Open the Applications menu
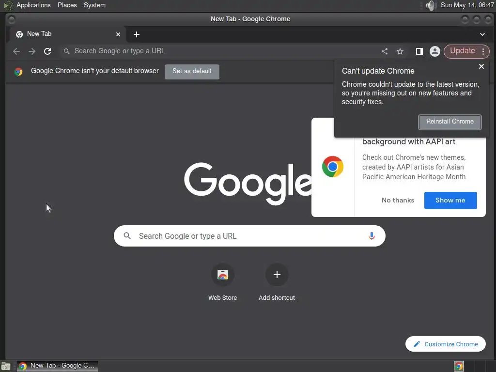496x372 pixels. pos(33,5)
